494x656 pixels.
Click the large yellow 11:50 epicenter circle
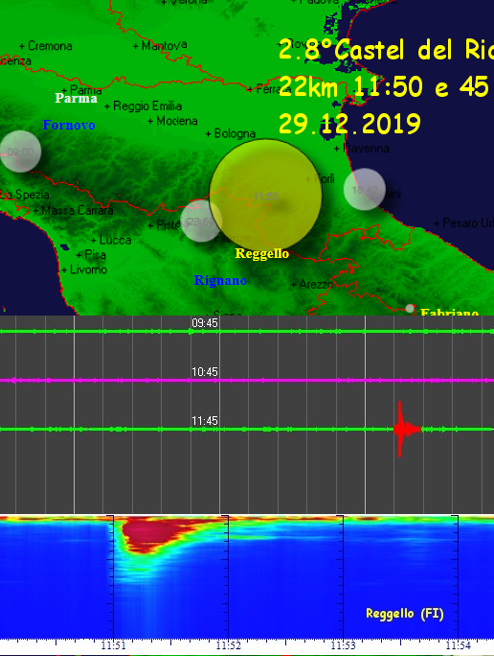point(265,195)
